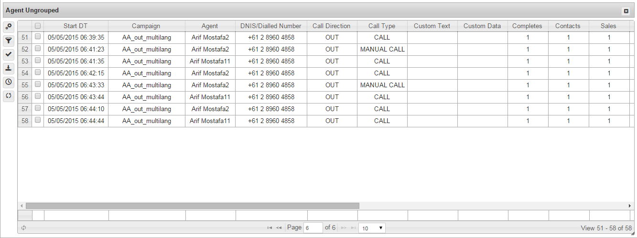637x238 pixels.
Task: Select the checkbox for row 55
Action: click(x=38, y=84)
